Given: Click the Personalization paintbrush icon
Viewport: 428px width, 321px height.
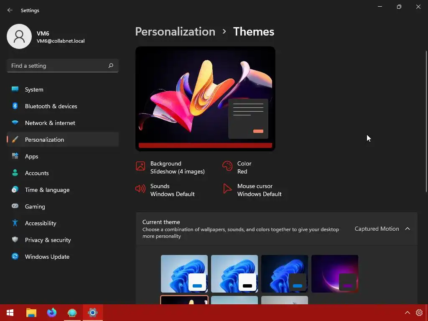Looking at the screenshot, I should coord(15,140).
